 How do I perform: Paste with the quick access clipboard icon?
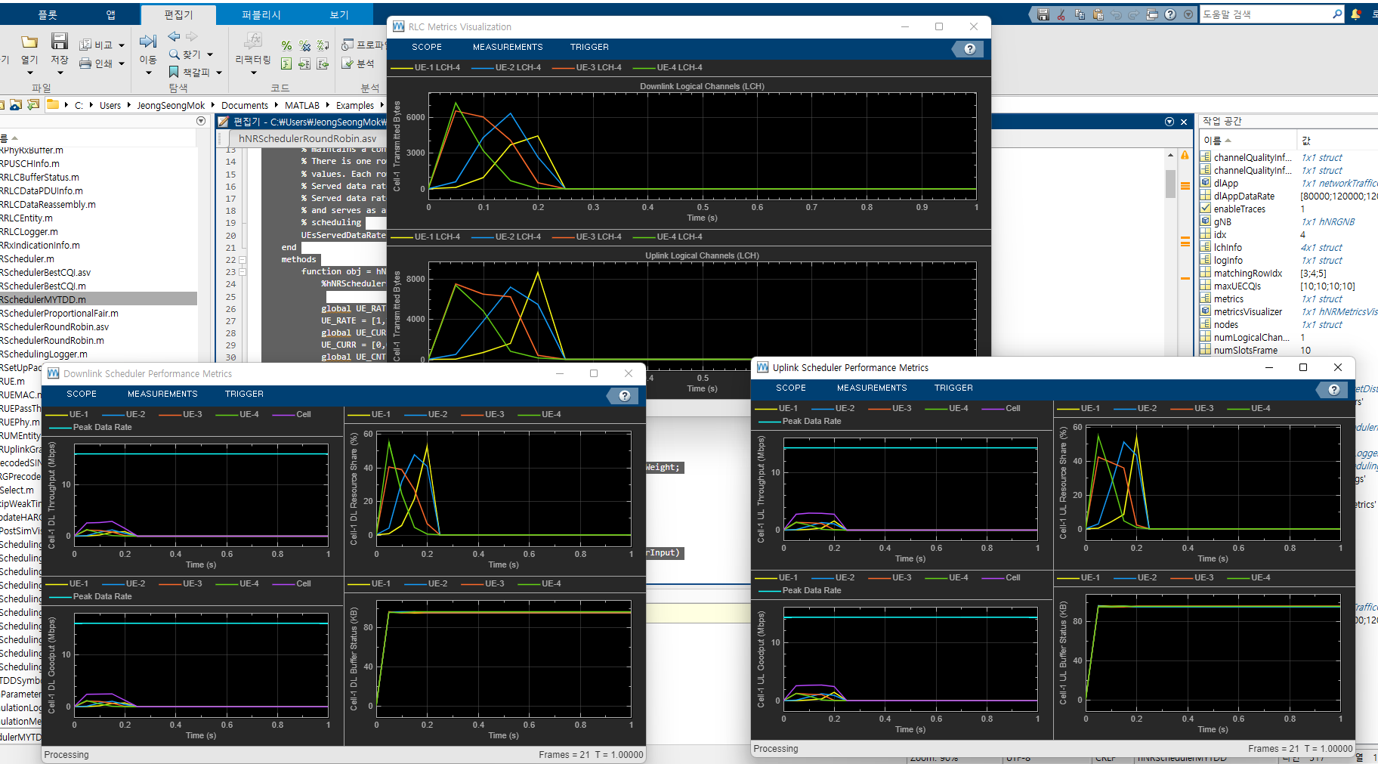(x=1098, y=14)
